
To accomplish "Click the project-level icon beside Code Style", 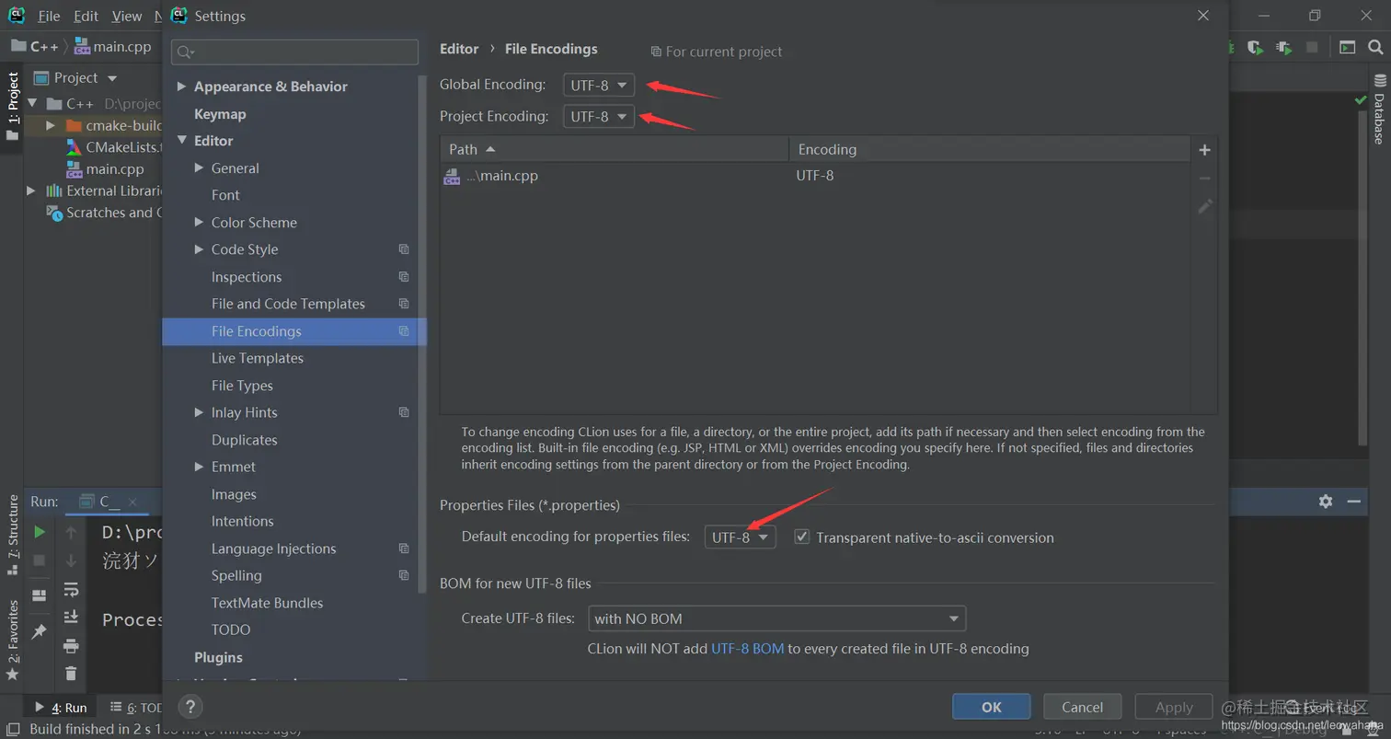I will tap(403, 249).
